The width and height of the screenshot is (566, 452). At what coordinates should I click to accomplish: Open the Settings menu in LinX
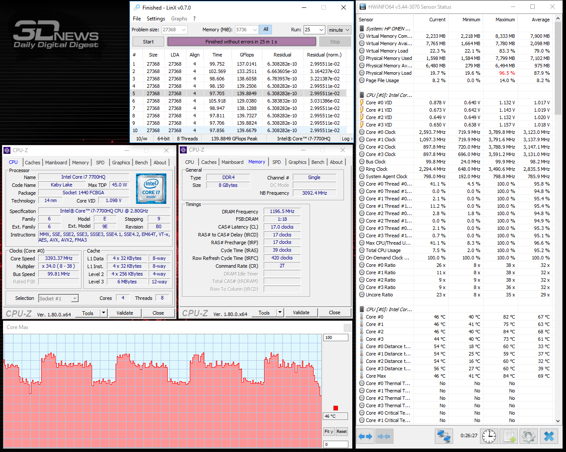[x=156, y=19]
